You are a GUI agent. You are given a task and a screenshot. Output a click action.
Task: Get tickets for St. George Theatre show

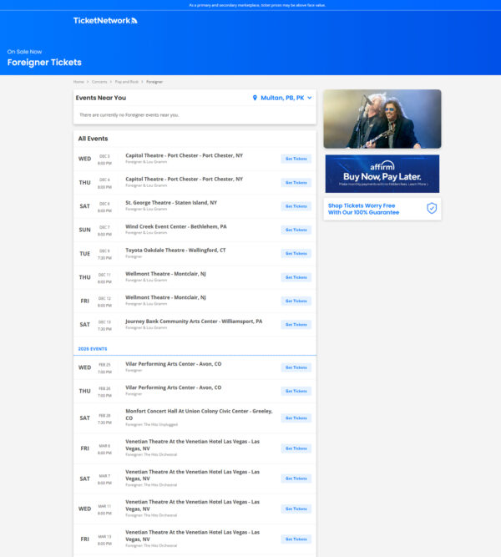pos(296,206)
